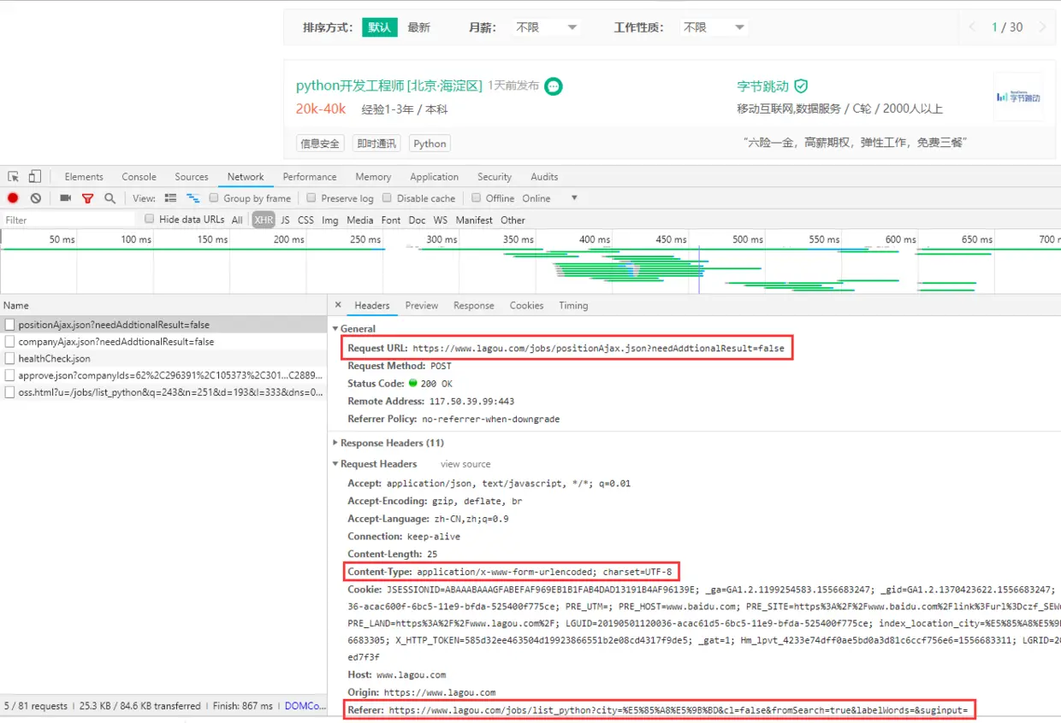The height and width of the screenshot is (723, 1061).
Task: Filter requests by Img type
Action: (330, 220)
